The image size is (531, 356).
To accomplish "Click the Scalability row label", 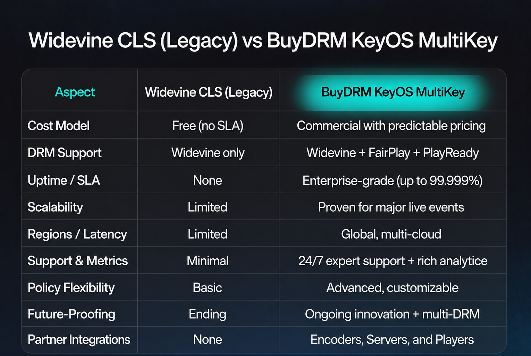I will point(55,207).
